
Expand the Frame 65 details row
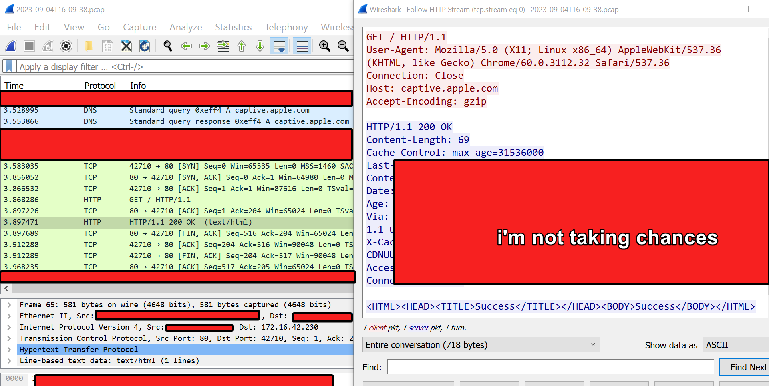coord(9,305)
